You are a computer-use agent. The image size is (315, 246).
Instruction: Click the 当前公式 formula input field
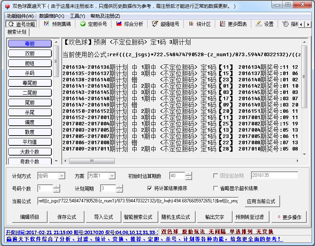[x=138, y=201]
